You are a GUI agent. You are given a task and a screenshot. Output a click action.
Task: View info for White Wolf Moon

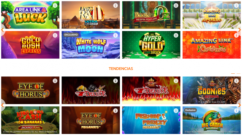pyautogui.click(x=115, y=35)
